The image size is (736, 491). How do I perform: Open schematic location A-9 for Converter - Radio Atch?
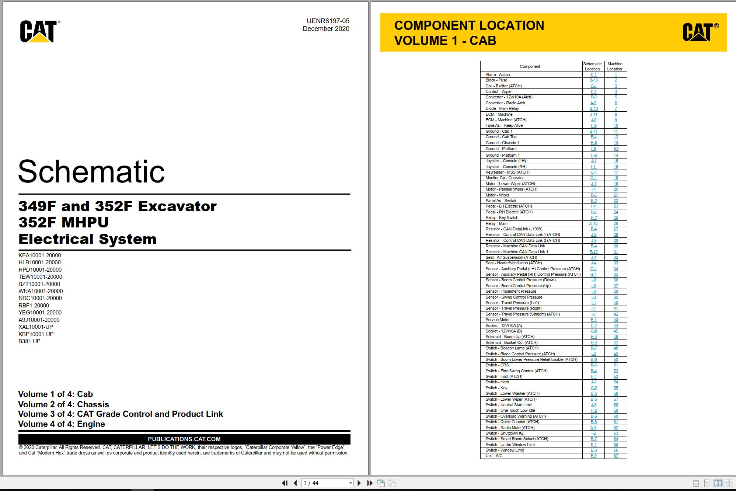593,103
